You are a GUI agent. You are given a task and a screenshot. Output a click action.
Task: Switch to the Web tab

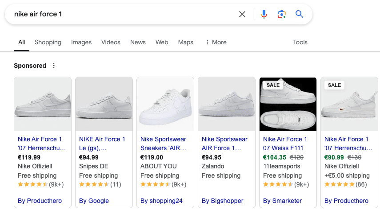162,42
